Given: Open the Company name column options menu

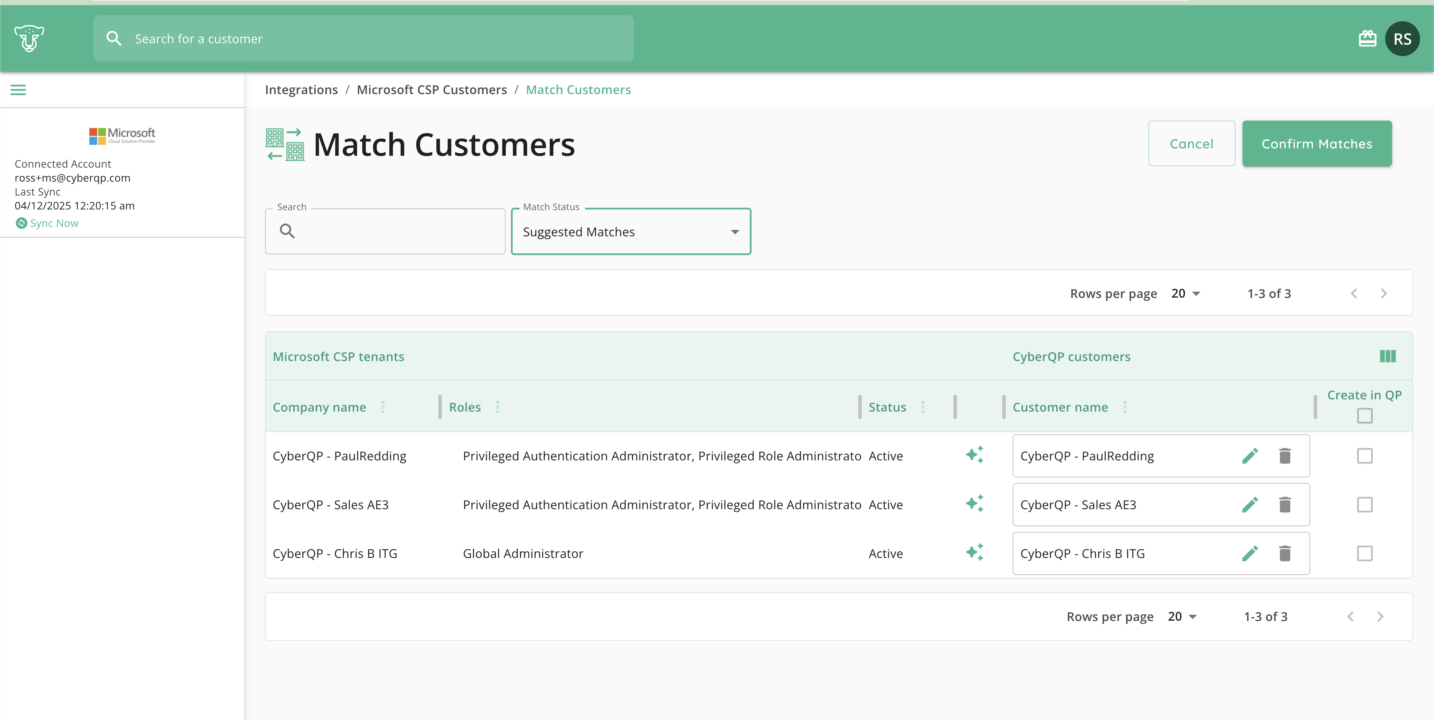Looking at the screenshot, I should (383, 407).
